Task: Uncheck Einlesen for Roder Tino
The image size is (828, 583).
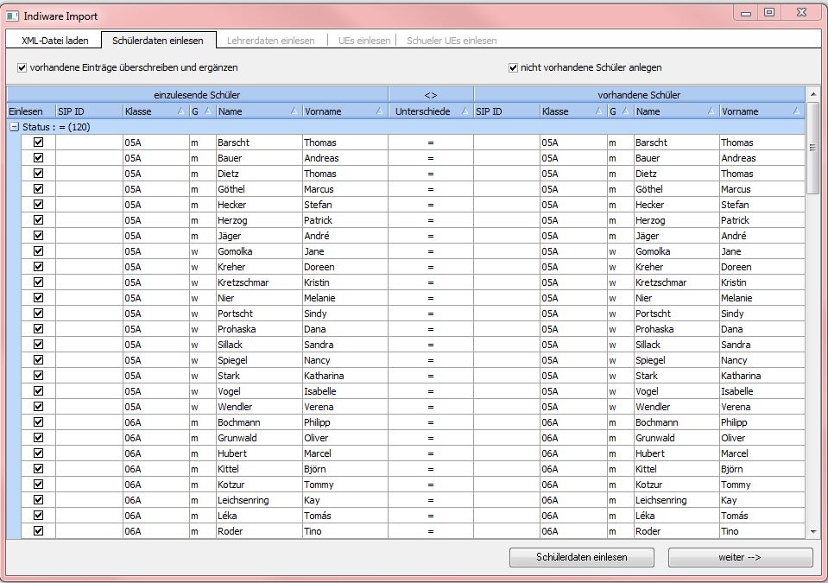Action: (x=38, y=530)
